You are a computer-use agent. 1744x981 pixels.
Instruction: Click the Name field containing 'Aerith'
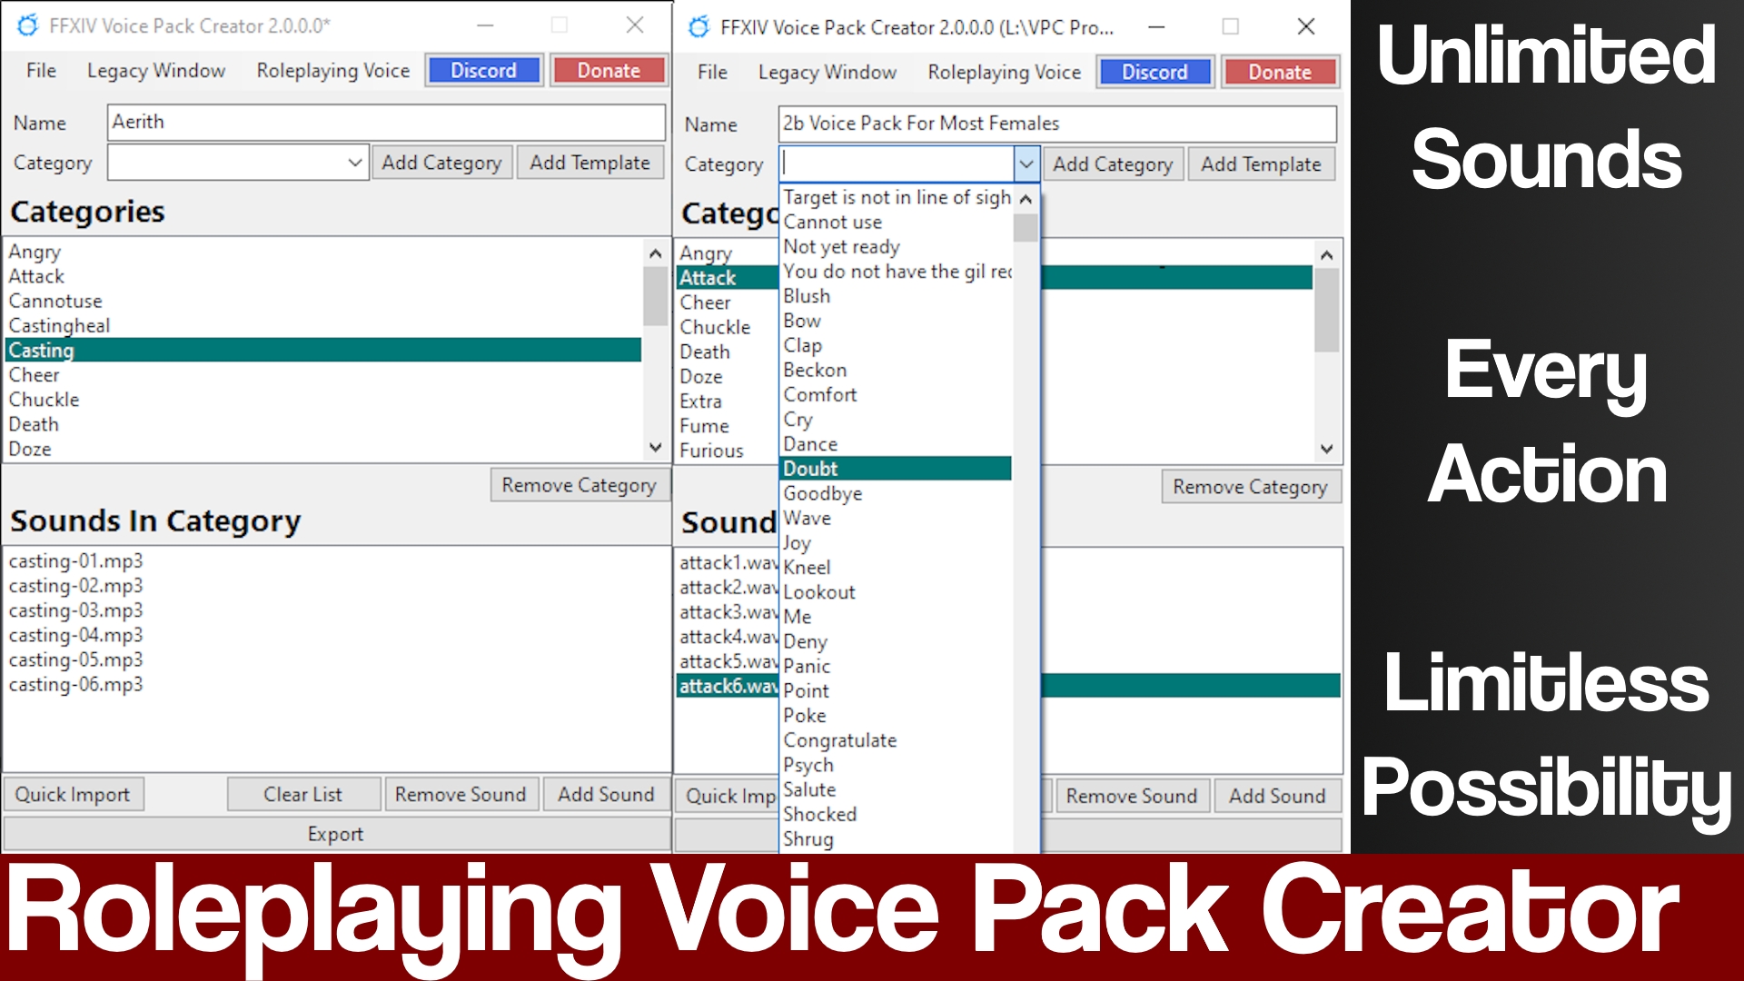point(385,122)
